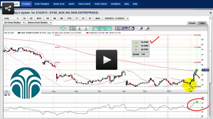This screenshot has width=213, height=119.
Task: Expand the On-Chart Studies dropdown
Action: (x=14, y=23)
